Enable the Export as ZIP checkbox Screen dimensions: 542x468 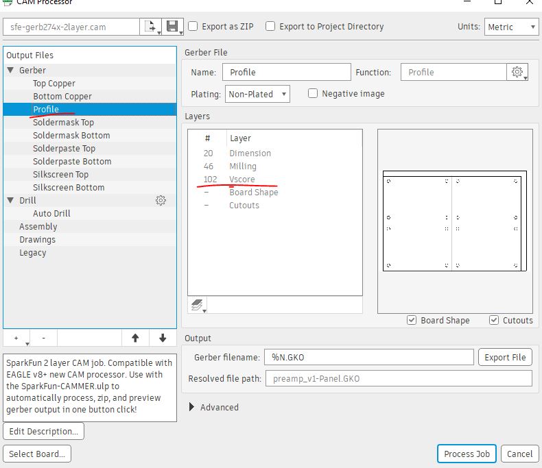[x=193, y=26]
